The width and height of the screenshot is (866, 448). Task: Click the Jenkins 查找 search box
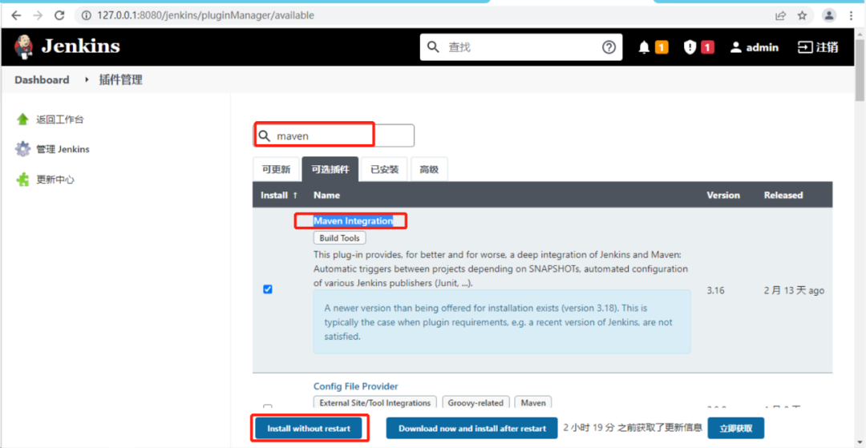[521, 47]
